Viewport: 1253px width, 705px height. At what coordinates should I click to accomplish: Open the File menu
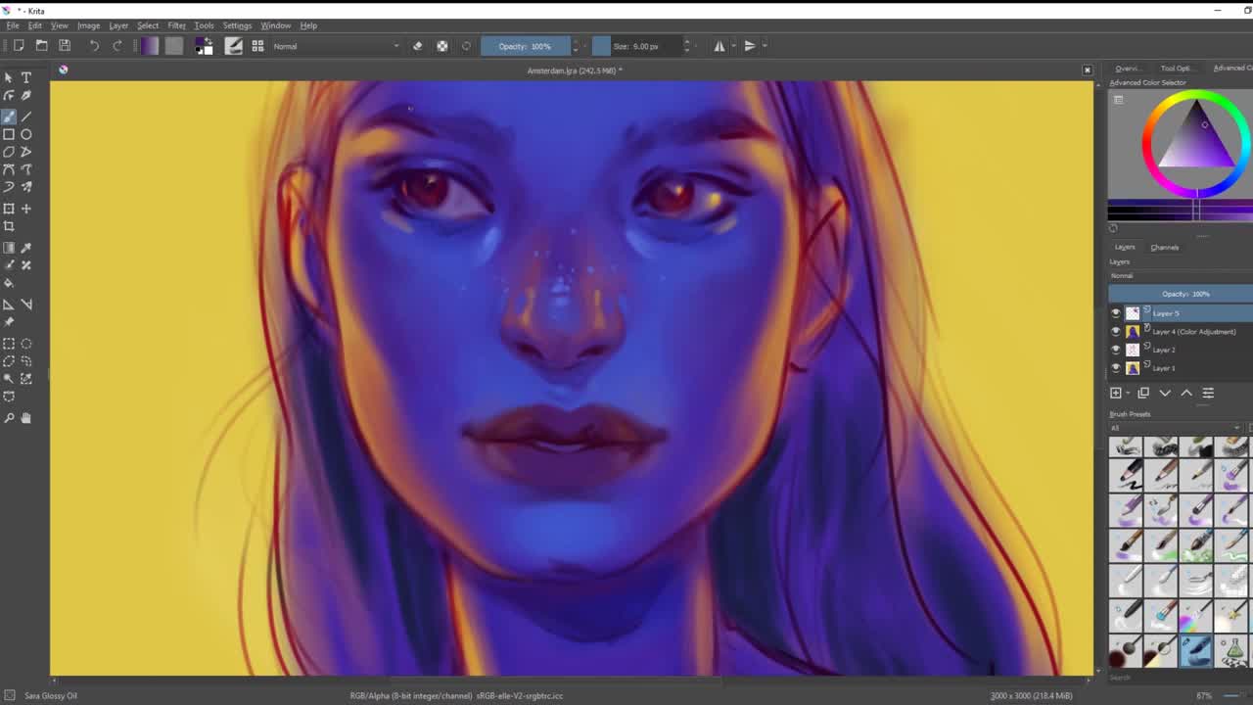(x=13, y=25)
